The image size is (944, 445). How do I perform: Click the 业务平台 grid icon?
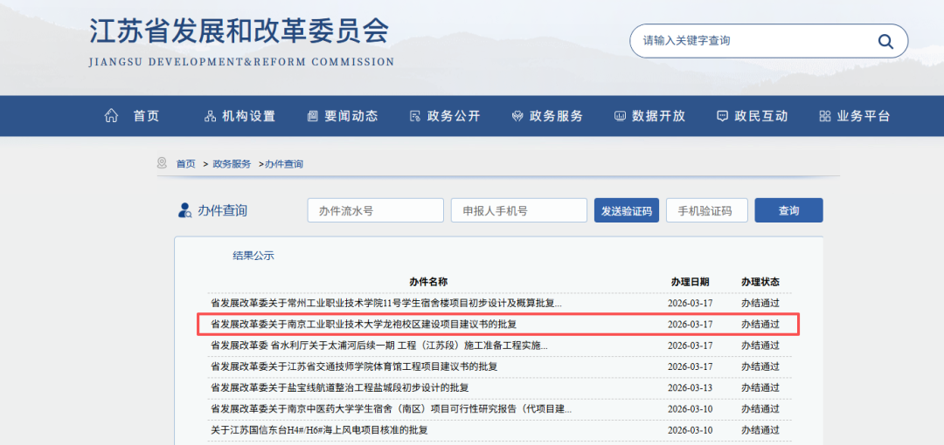pyautogui.click(x=825, y=116)
